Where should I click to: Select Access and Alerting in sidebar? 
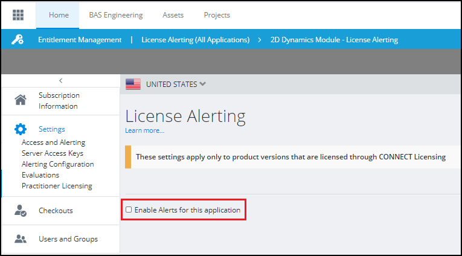click(53, 142)
